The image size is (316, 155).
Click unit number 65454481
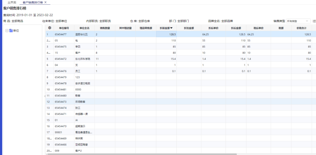[x=64, y=89]
